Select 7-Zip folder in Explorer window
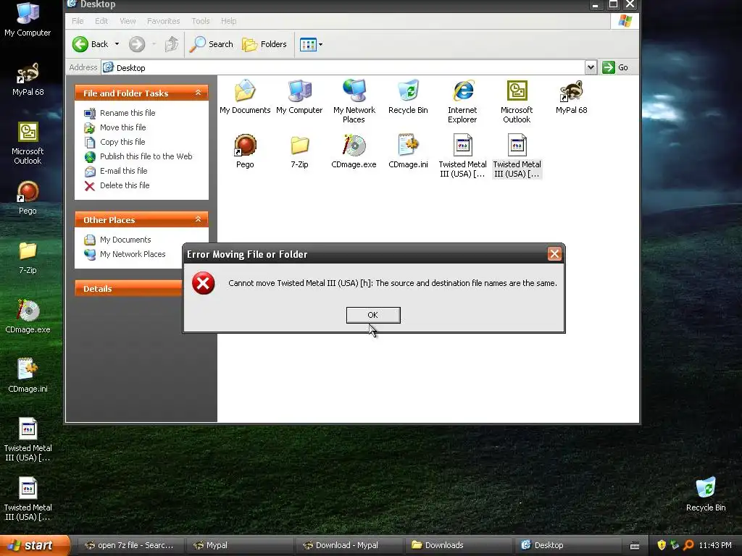This screenshot has width=742, height=556. click(299, 151)
